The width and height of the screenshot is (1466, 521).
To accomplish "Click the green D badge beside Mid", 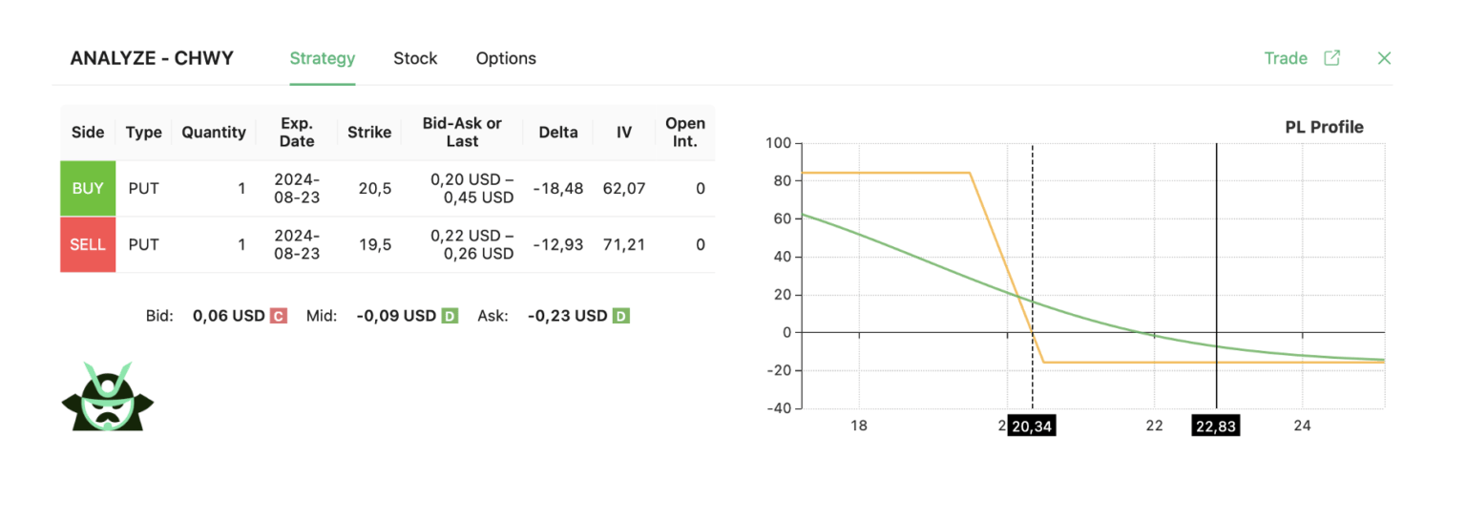I will click(x=450, y=316).
